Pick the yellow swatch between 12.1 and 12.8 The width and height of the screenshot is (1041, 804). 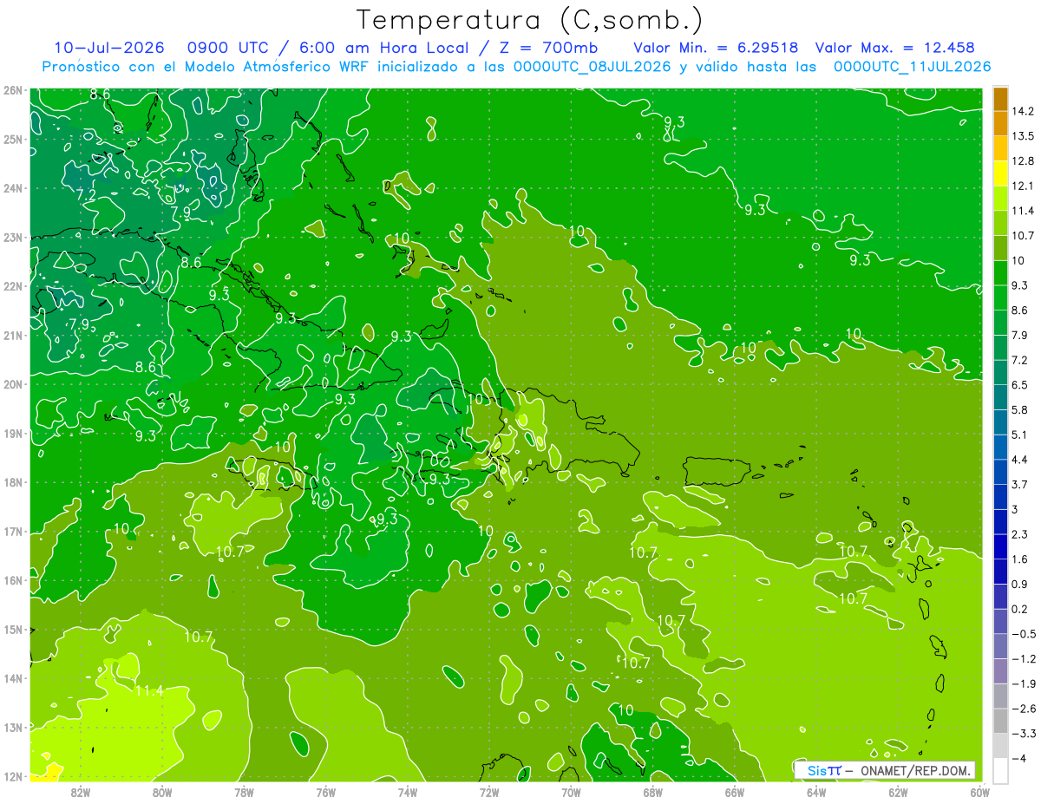(1000, 173)
